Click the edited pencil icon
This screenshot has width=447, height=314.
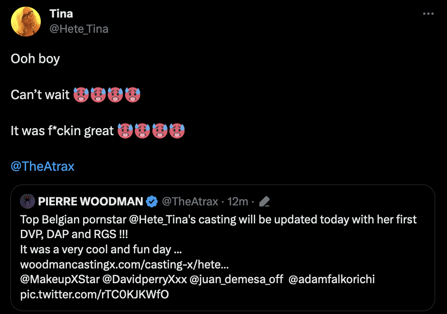pyautogui.click(x=265, y=202)
